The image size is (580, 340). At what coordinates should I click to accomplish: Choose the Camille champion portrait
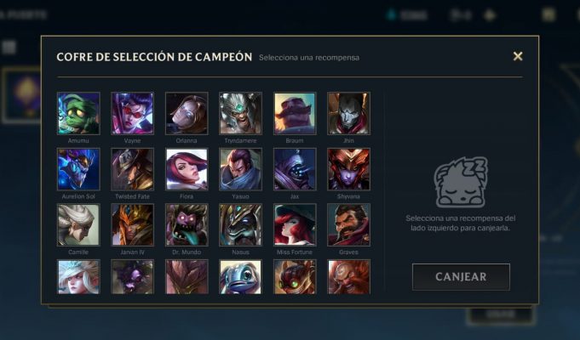pyautogui.click(x=78, y=225)
